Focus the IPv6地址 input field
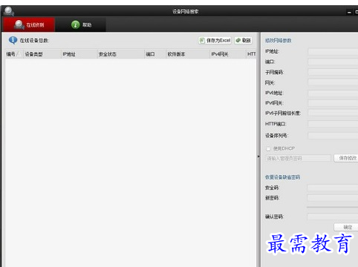 333,93
